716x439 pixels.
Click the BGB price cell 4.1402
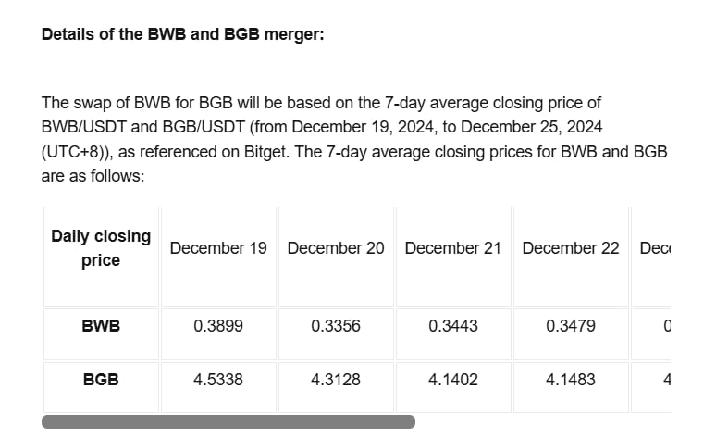tap(453, 380)
